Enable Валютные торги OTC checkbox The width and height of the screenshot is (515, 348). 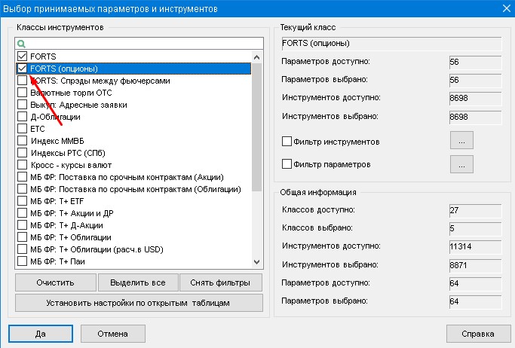22,93
